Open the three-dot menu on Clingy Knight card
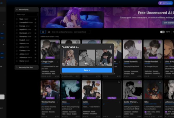This screenshot has width=174, height=118. pyautogui.click(x=58, y=62)
